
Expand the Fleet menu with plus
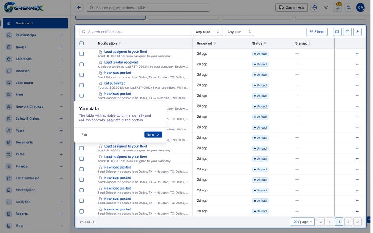[x=61, y=95]
